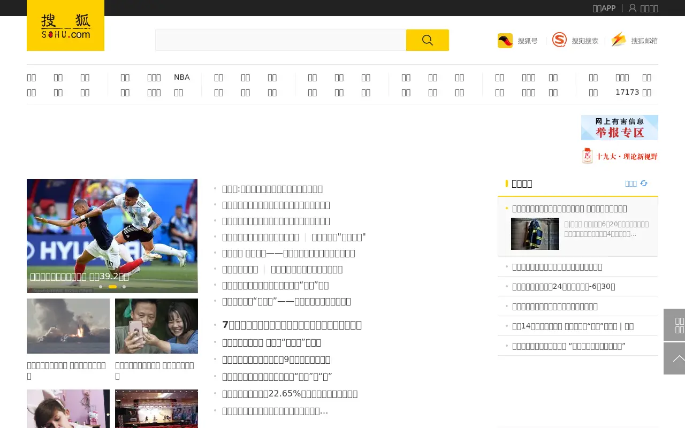Click the magnifier search button
The image size is (685, 428).
click(x=428, y=40)
